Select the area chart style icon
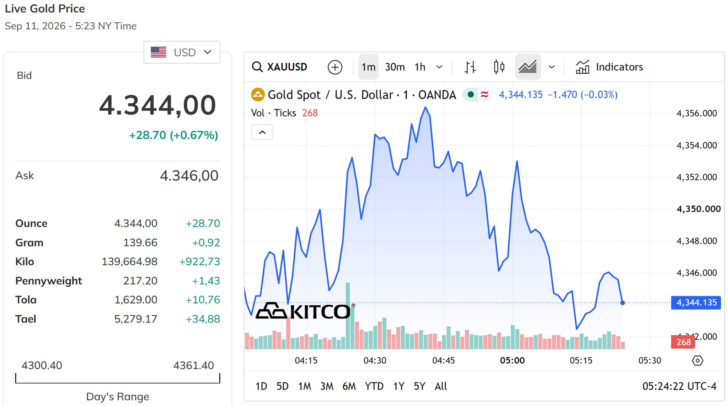The height and width of the screenshot is (406, 728). [x=528, y=67]
